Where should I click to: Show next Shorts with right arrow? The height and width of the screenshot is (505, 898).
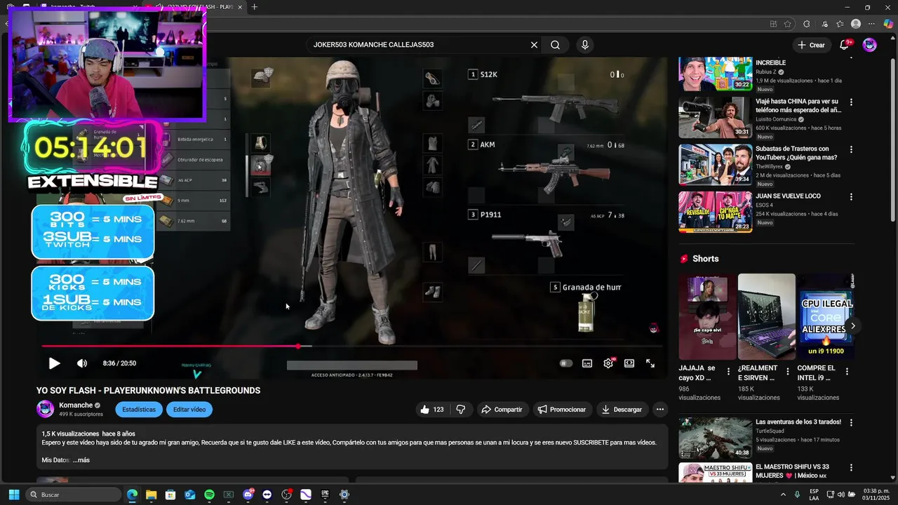pyautogui.click(x=853, y=325)
